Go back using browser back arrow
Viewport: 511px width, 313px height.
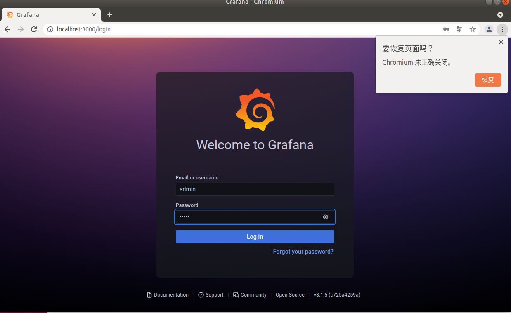7,29
